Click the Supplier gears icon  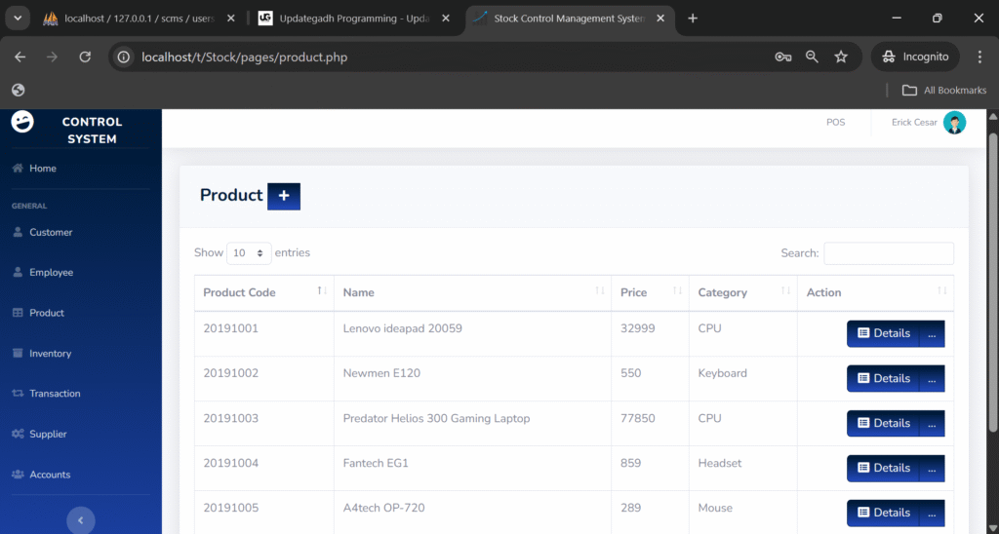tap(18, 434)
